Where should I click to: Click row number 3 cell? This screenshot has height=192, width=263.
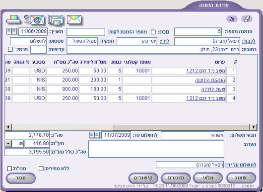231,89
